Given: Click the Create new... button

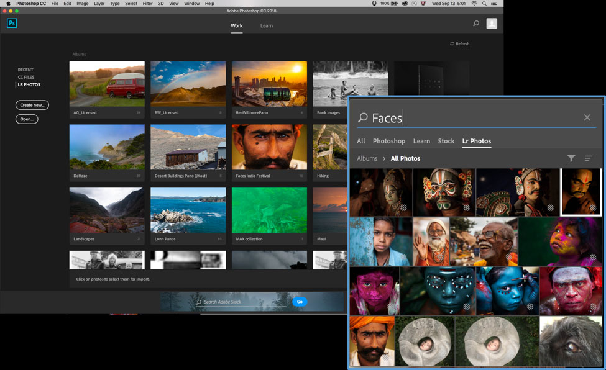Looking at the screenshot, I should coord(32,105).
